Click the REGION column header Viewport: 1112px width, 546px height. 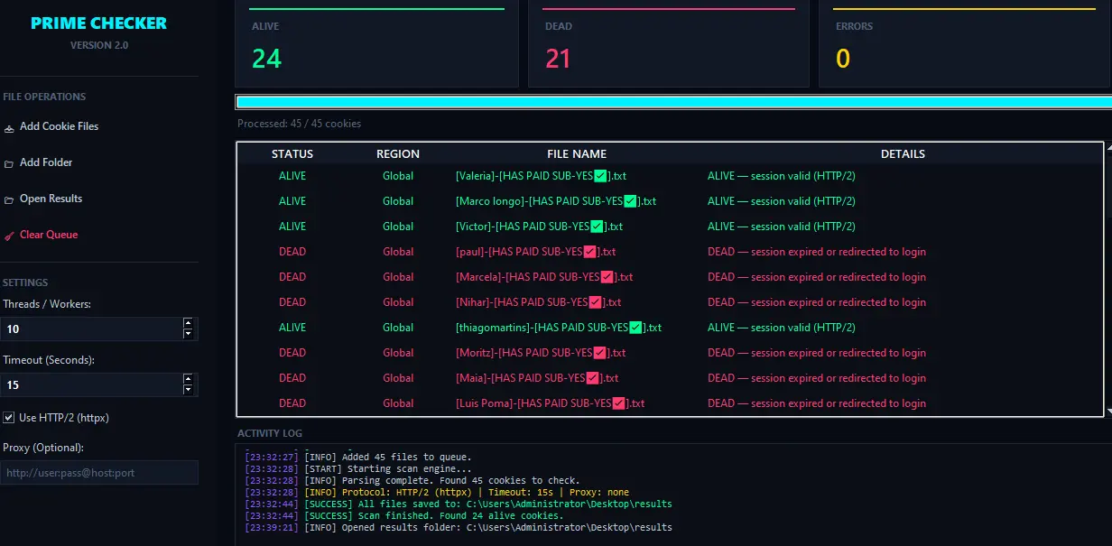[398, 154]
